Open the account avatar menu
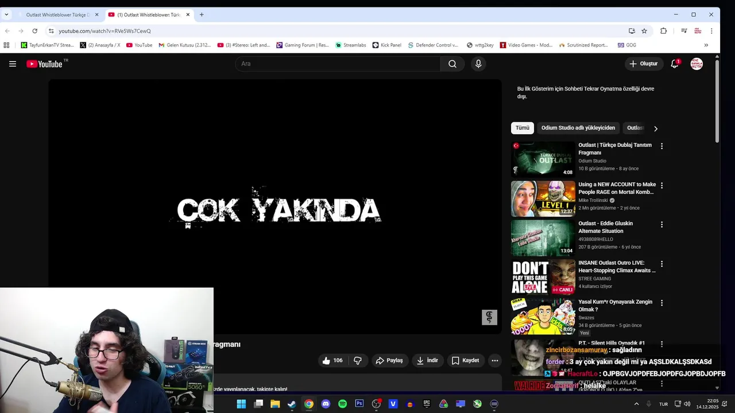Screen dimensions: 735x413 [x=697, y=64]
